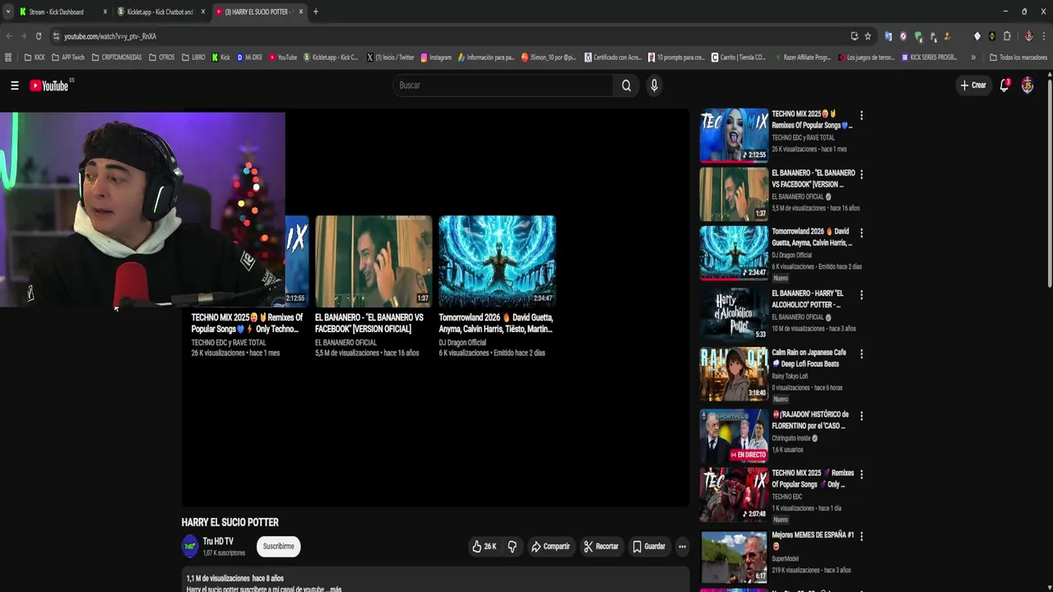Viewport: 1053px width, 592px height.
Task: Open the Calm Rain Japanese Cafe thumbnail
Action: pos(734,374)
